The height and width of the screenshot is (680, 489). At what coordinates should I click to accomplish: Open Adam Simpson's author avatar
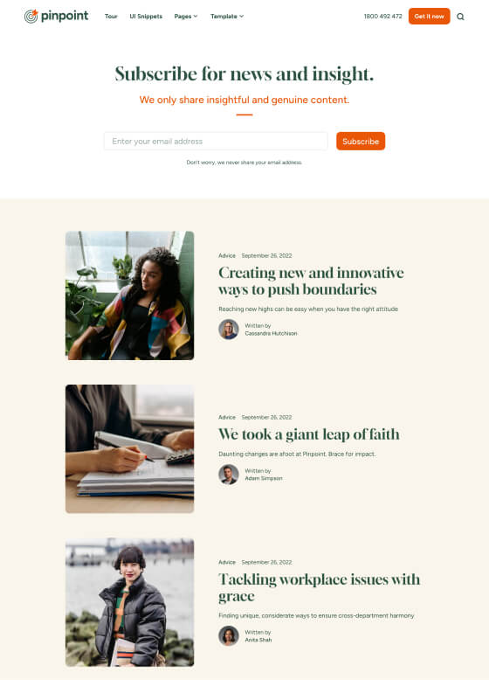pos(228,475)
